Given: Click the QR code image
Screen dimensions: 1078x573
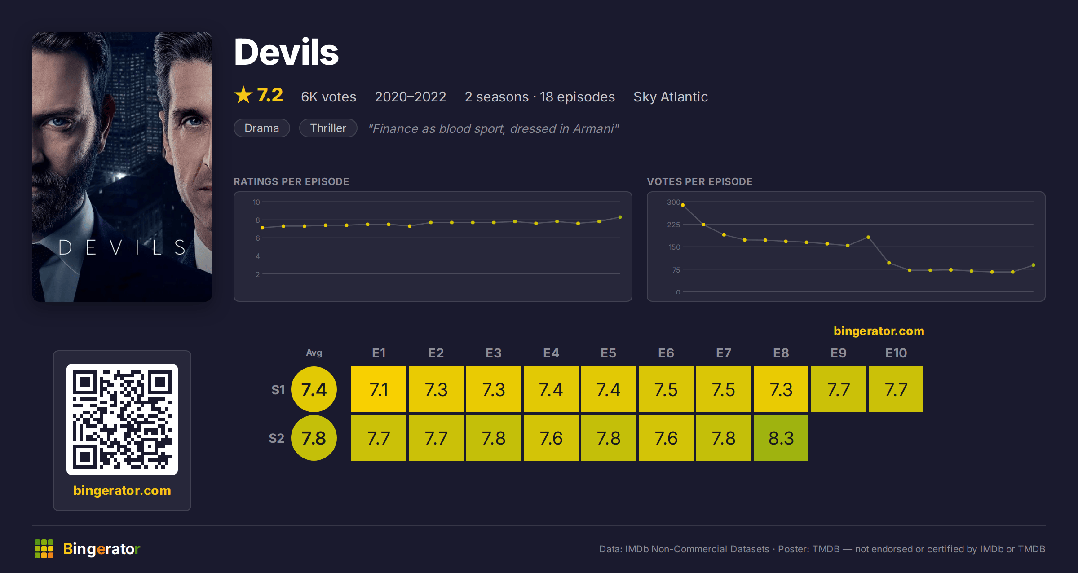Looking at the screenshot, I should (122, 419).
